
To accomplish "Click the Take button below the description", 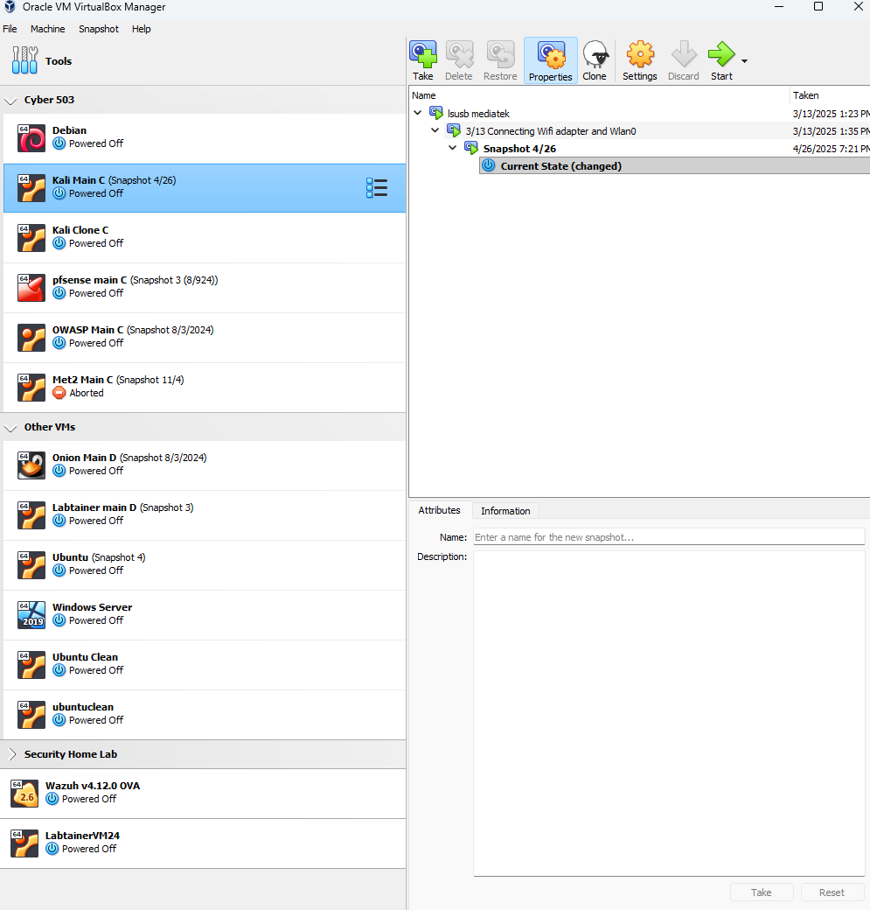I will point(761,892).
